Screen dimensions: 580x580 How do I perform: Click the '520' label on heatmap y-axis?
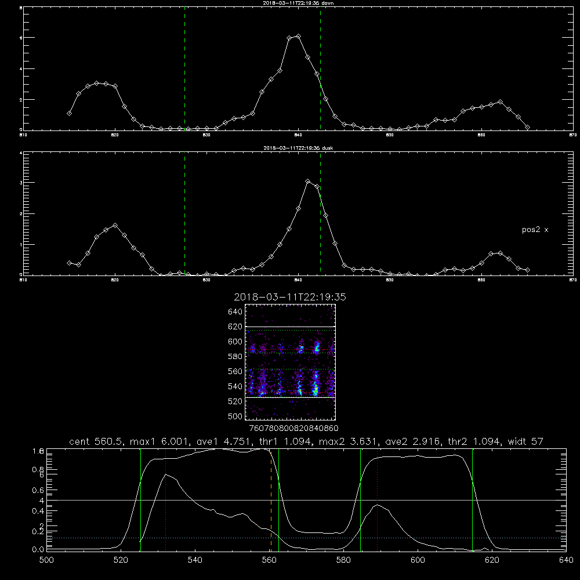(235, 401)
